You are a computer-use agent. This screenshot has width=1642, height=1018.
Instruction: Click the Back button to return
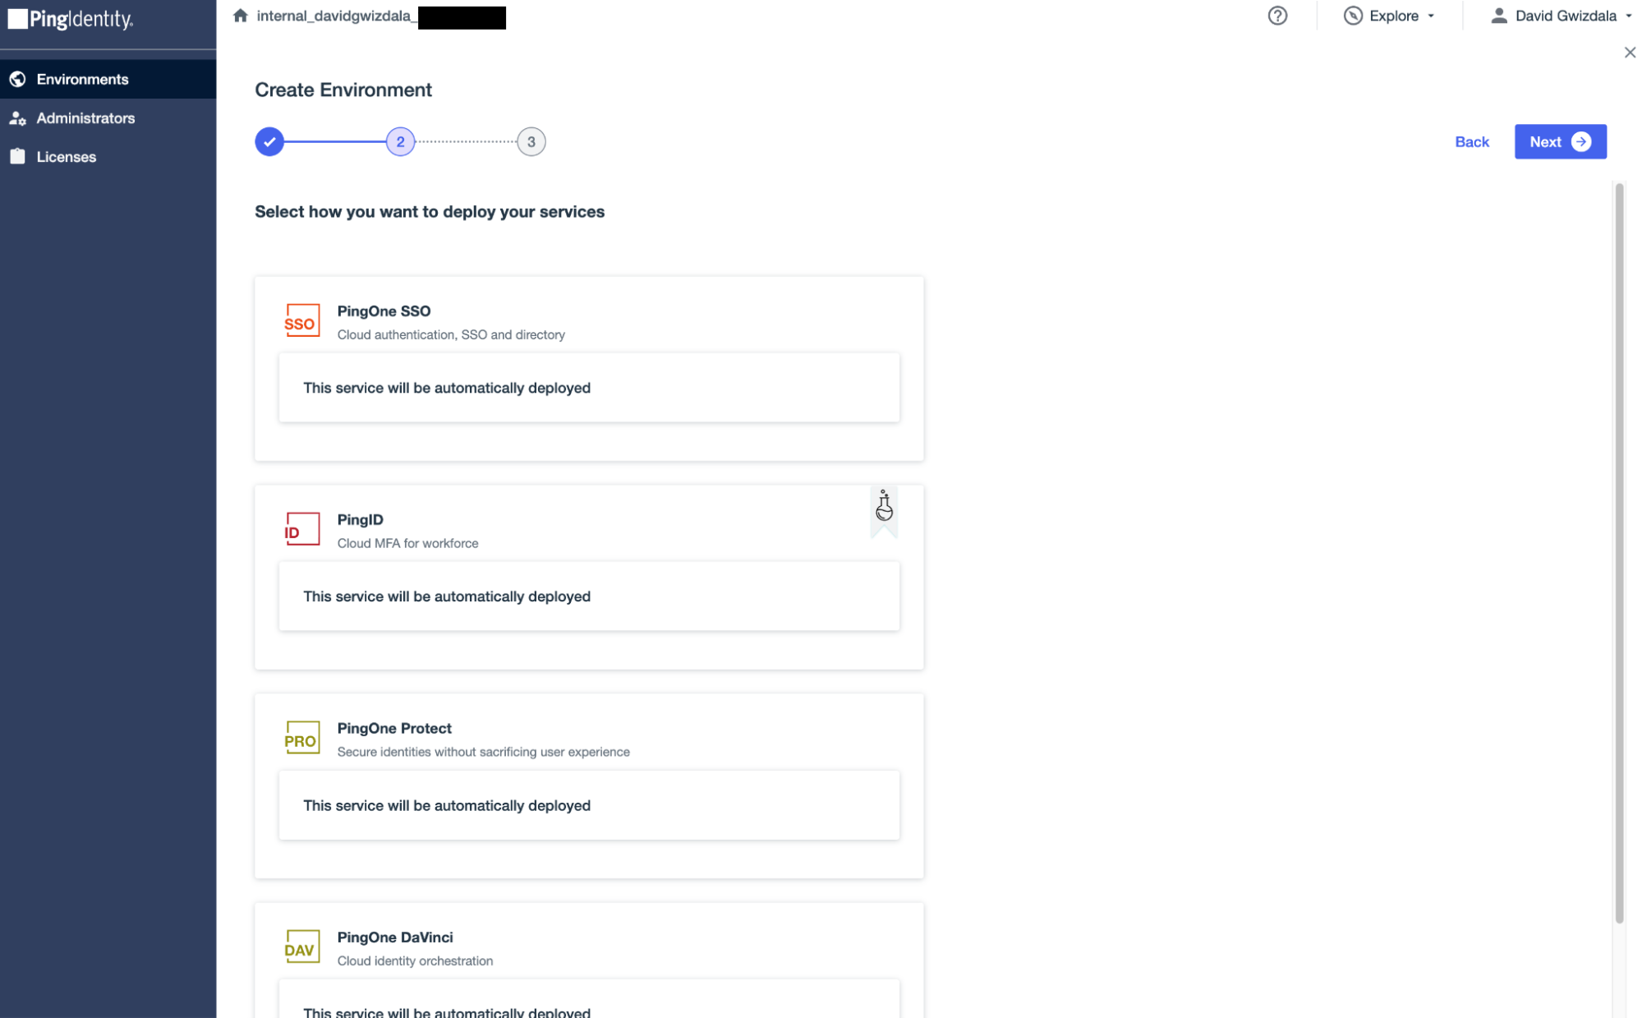click(1471, 140)
